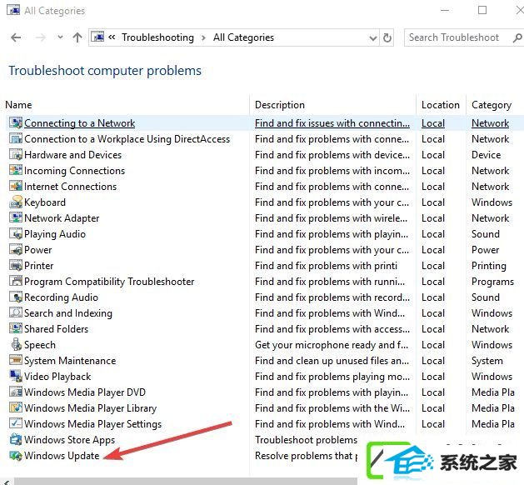The width and height of the screenshot is (524, 485).
Task: Click the Windows Media Player Library icon
Action: click(16, 407)
